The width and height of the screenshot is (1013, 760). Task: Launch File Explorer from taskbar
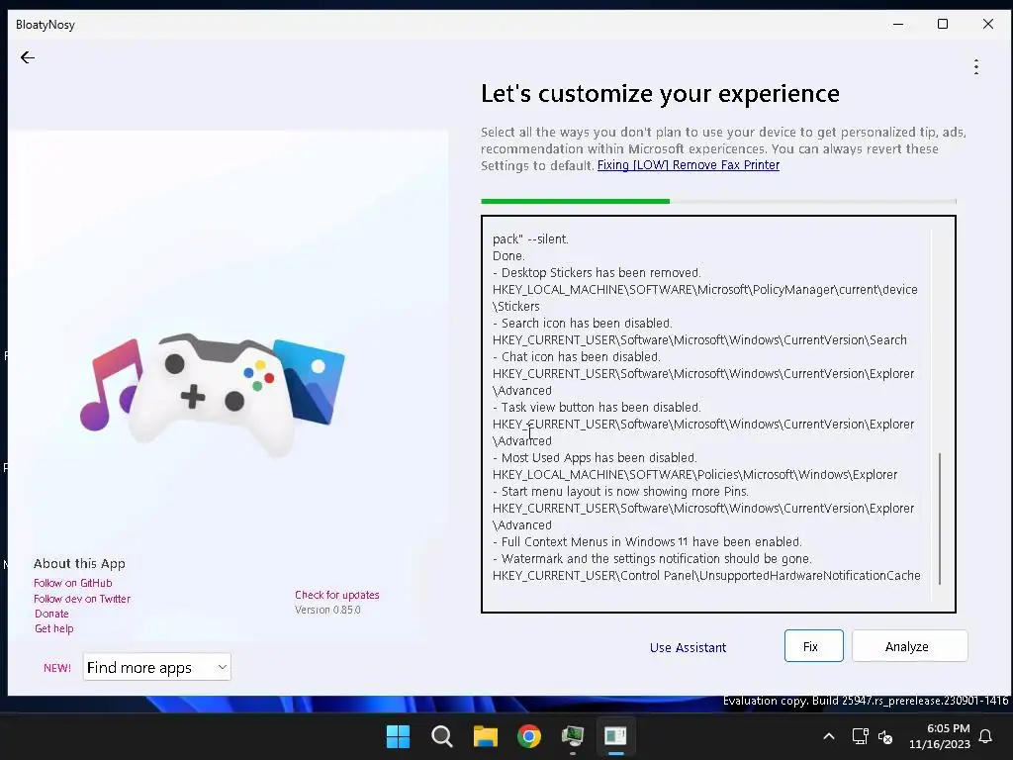[485, 736]
